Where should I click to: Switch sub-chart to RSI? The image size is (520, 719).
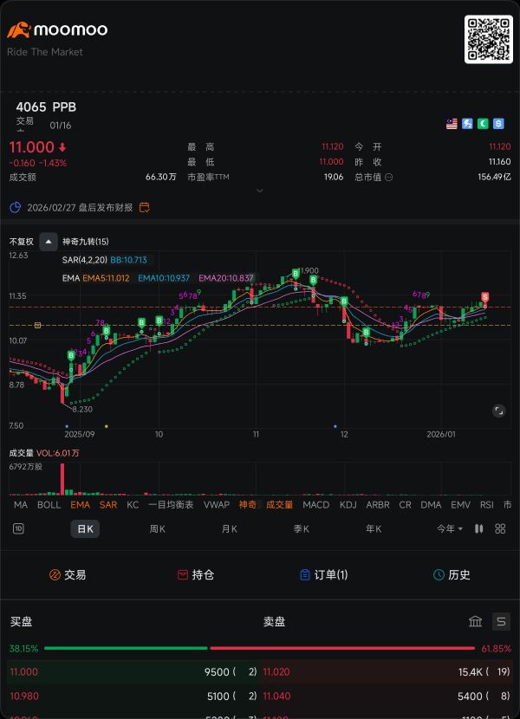point(487,505)
